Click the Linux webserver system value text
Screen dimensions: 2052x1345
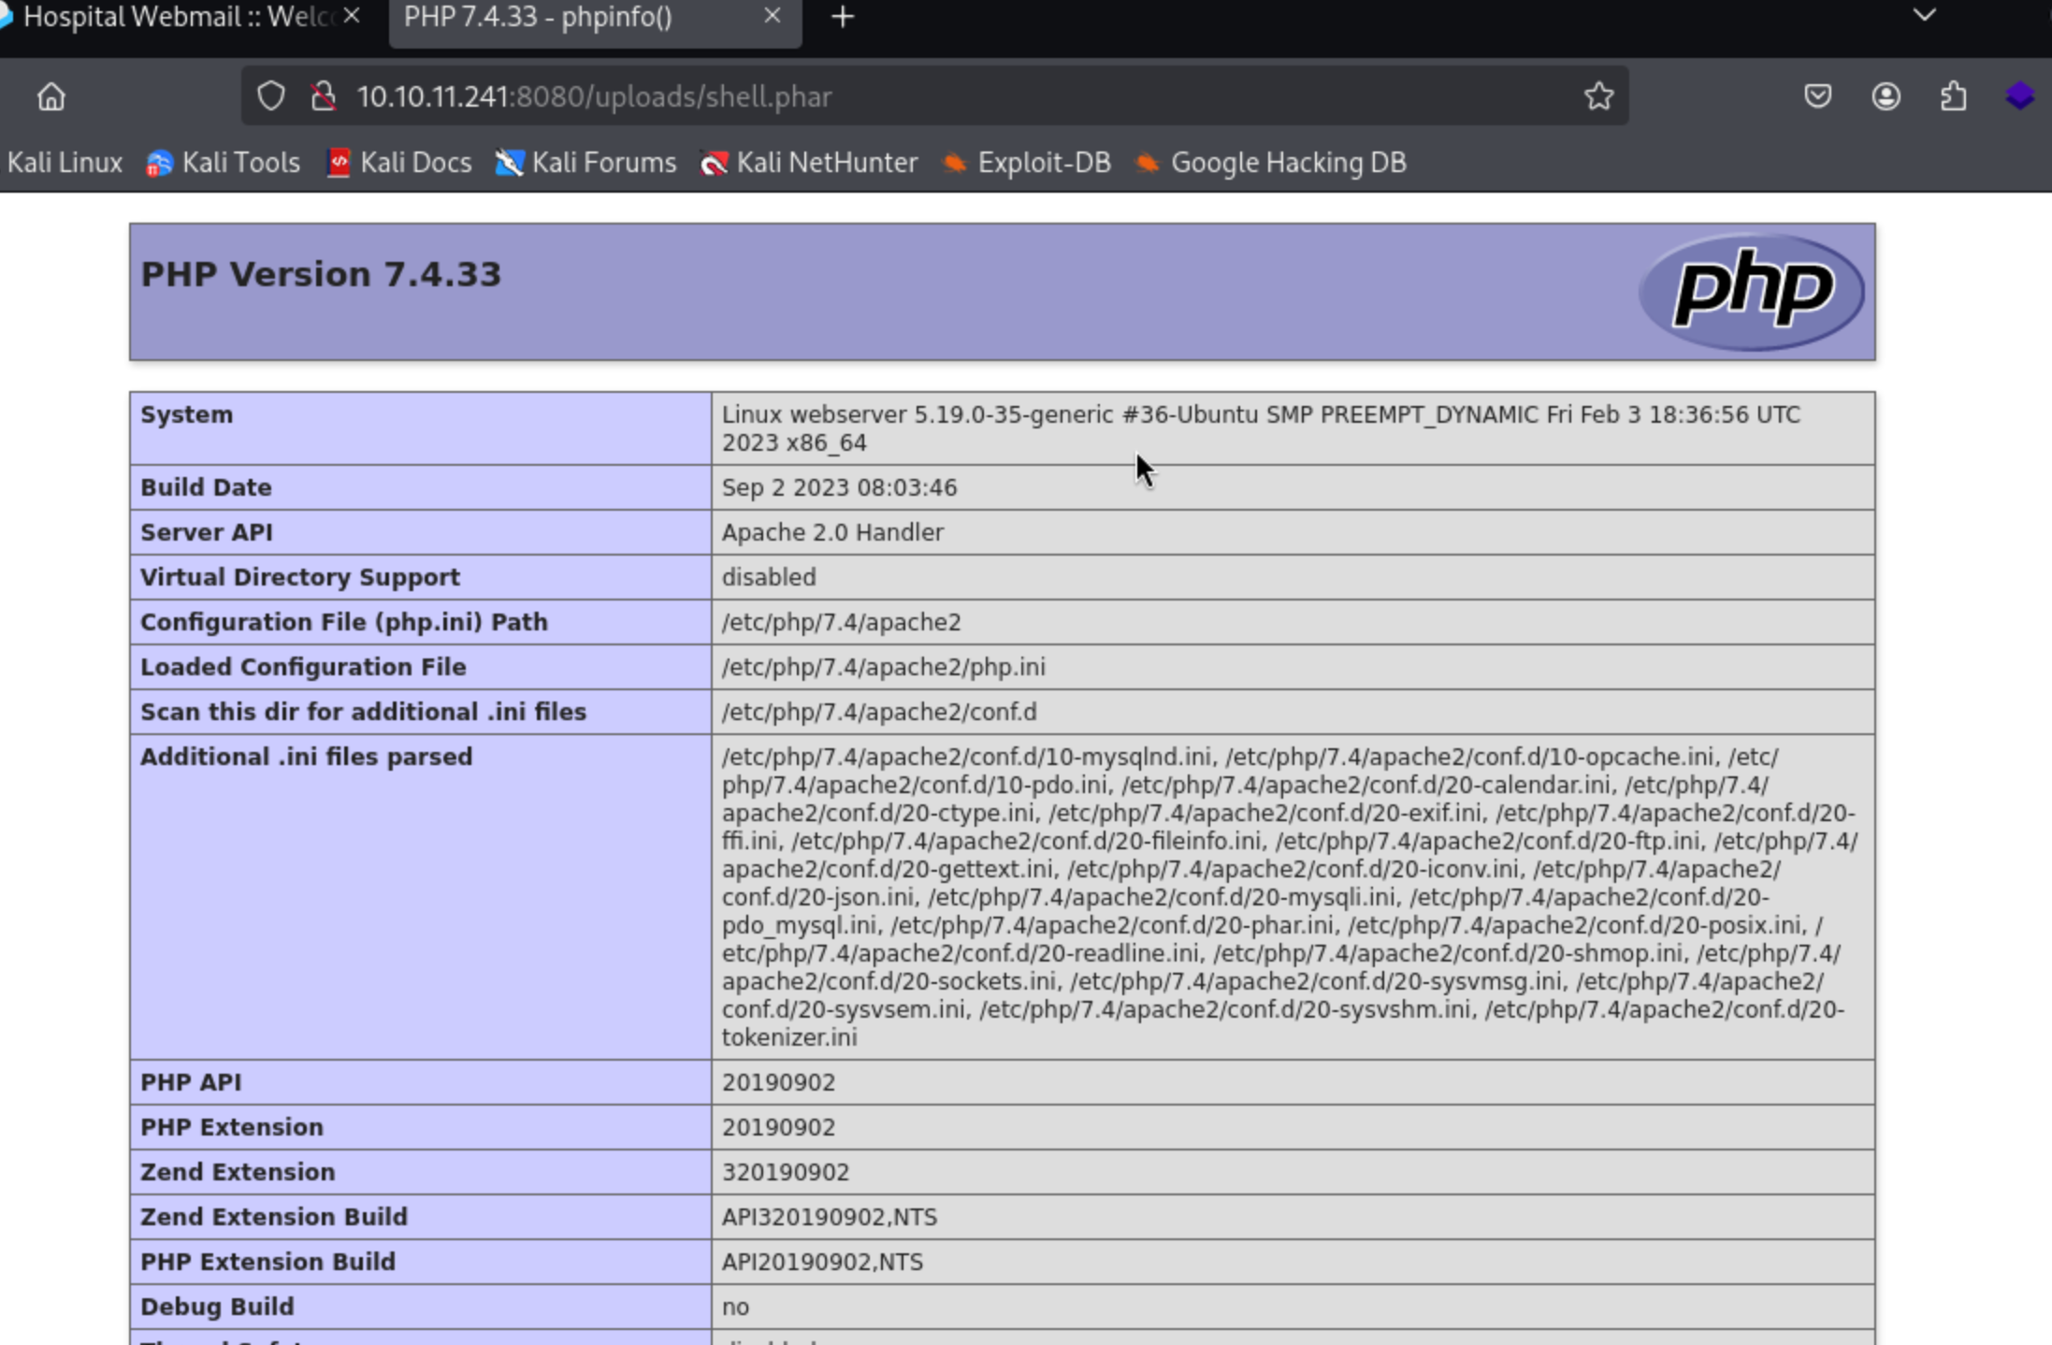(x=1261, y=428)
